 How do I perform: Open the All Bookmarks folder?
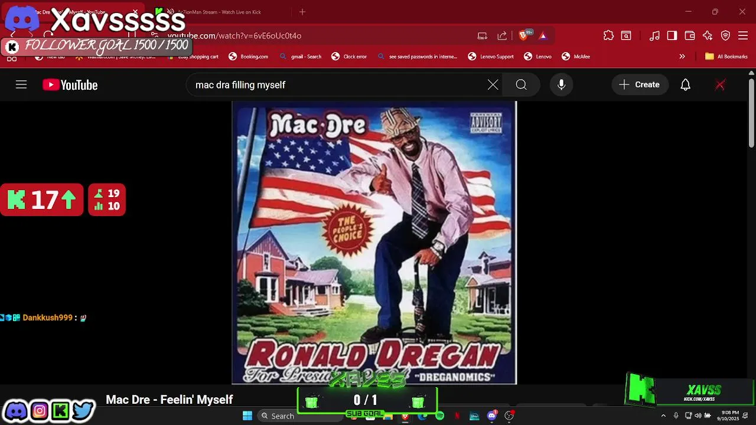coord(726,57)
